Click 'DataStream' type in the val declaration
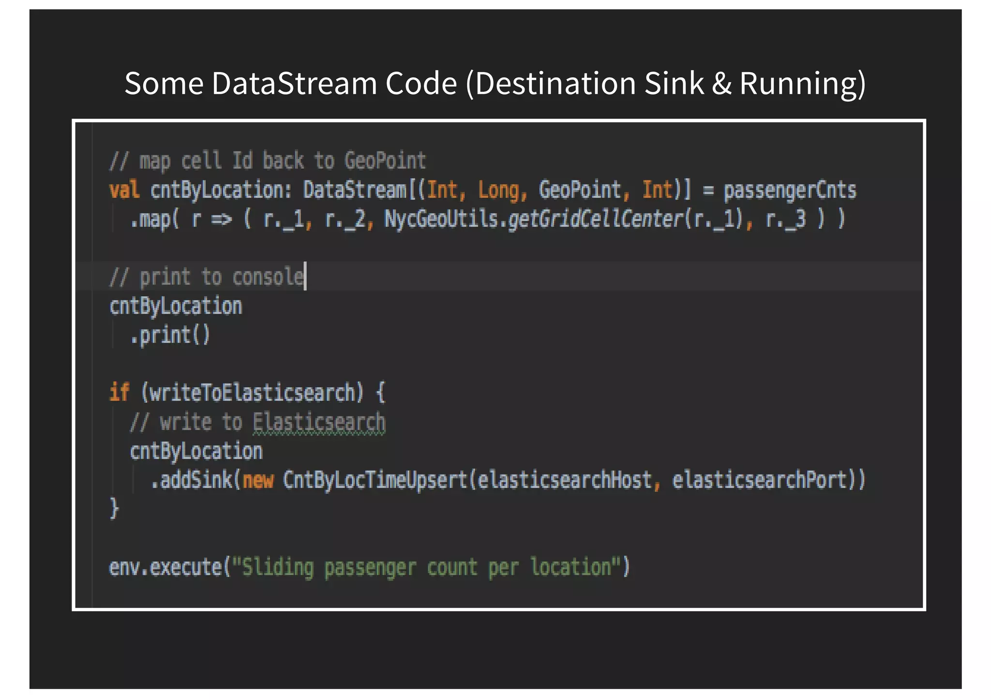The width and height of the screenshot is (991, 700). [355, 190]
